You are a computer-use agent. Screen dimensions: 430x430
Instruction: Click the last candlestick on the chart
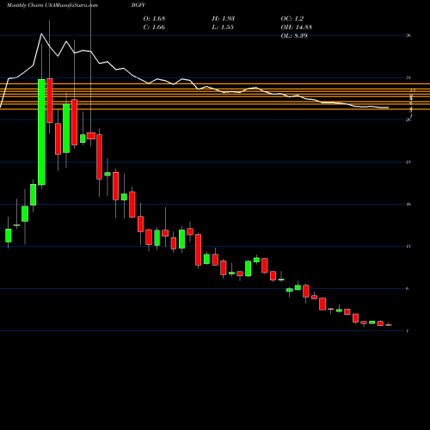(389, 325)
